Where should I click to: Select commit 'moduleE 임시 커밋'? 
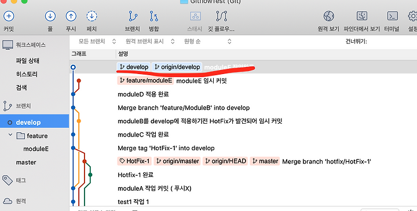click(202, 81)
